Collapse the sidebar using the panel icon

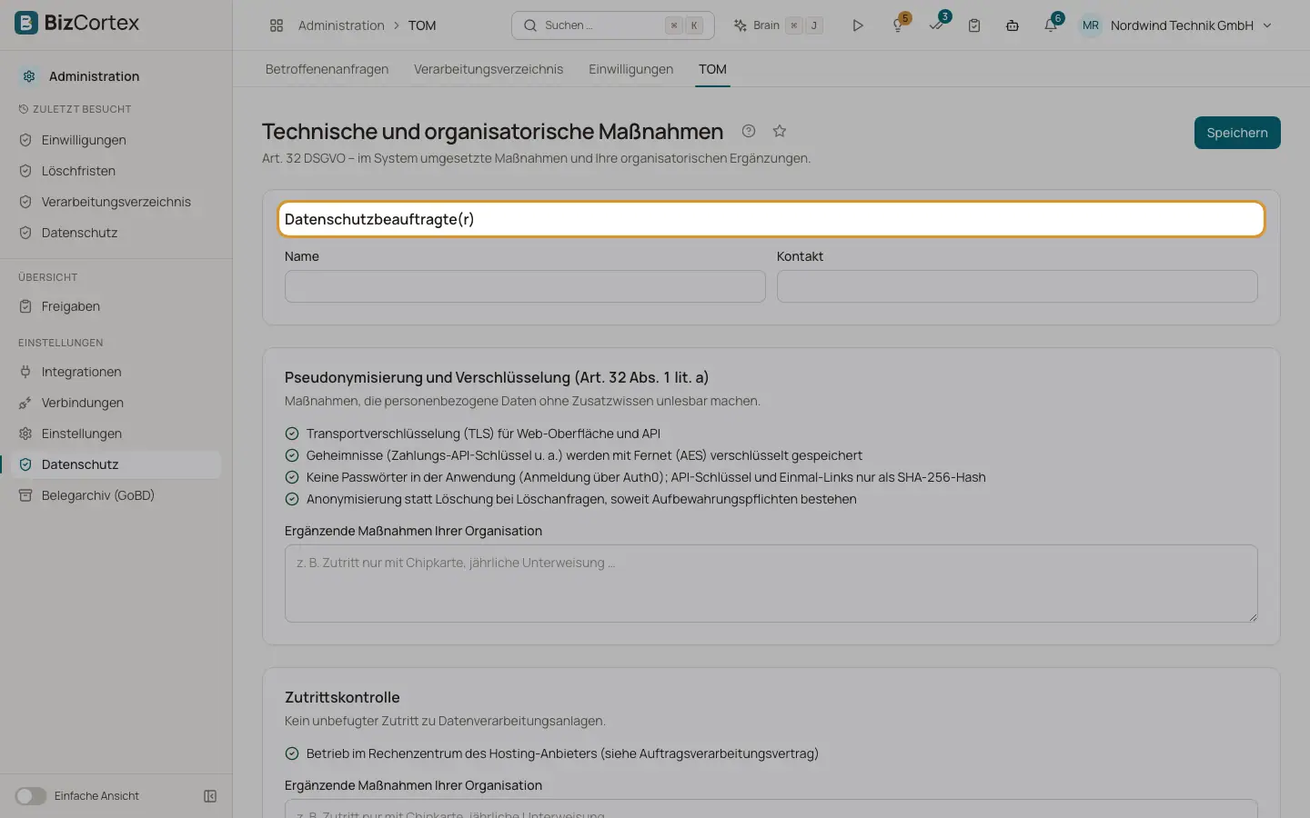click(x=210, y=796)
